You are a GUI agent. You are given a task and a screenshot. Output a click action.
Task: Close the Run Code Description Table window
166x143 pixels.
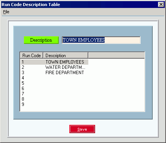(161, 5)
